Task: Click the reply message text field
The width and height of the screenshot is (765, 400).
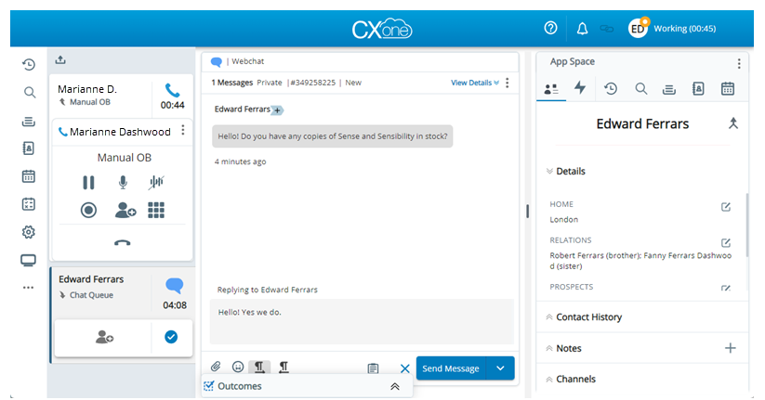Action: [x=363, y=321]
